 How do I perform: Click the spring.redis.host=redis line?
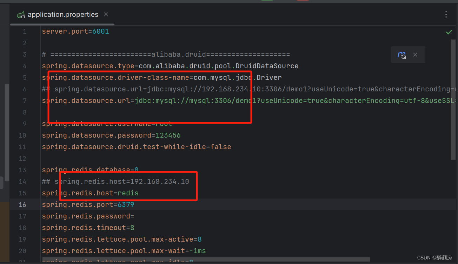90,193
